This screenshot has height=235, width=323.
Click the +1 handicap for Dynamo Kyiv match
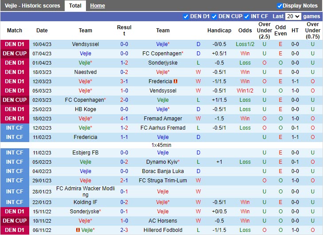coord(219,162)
